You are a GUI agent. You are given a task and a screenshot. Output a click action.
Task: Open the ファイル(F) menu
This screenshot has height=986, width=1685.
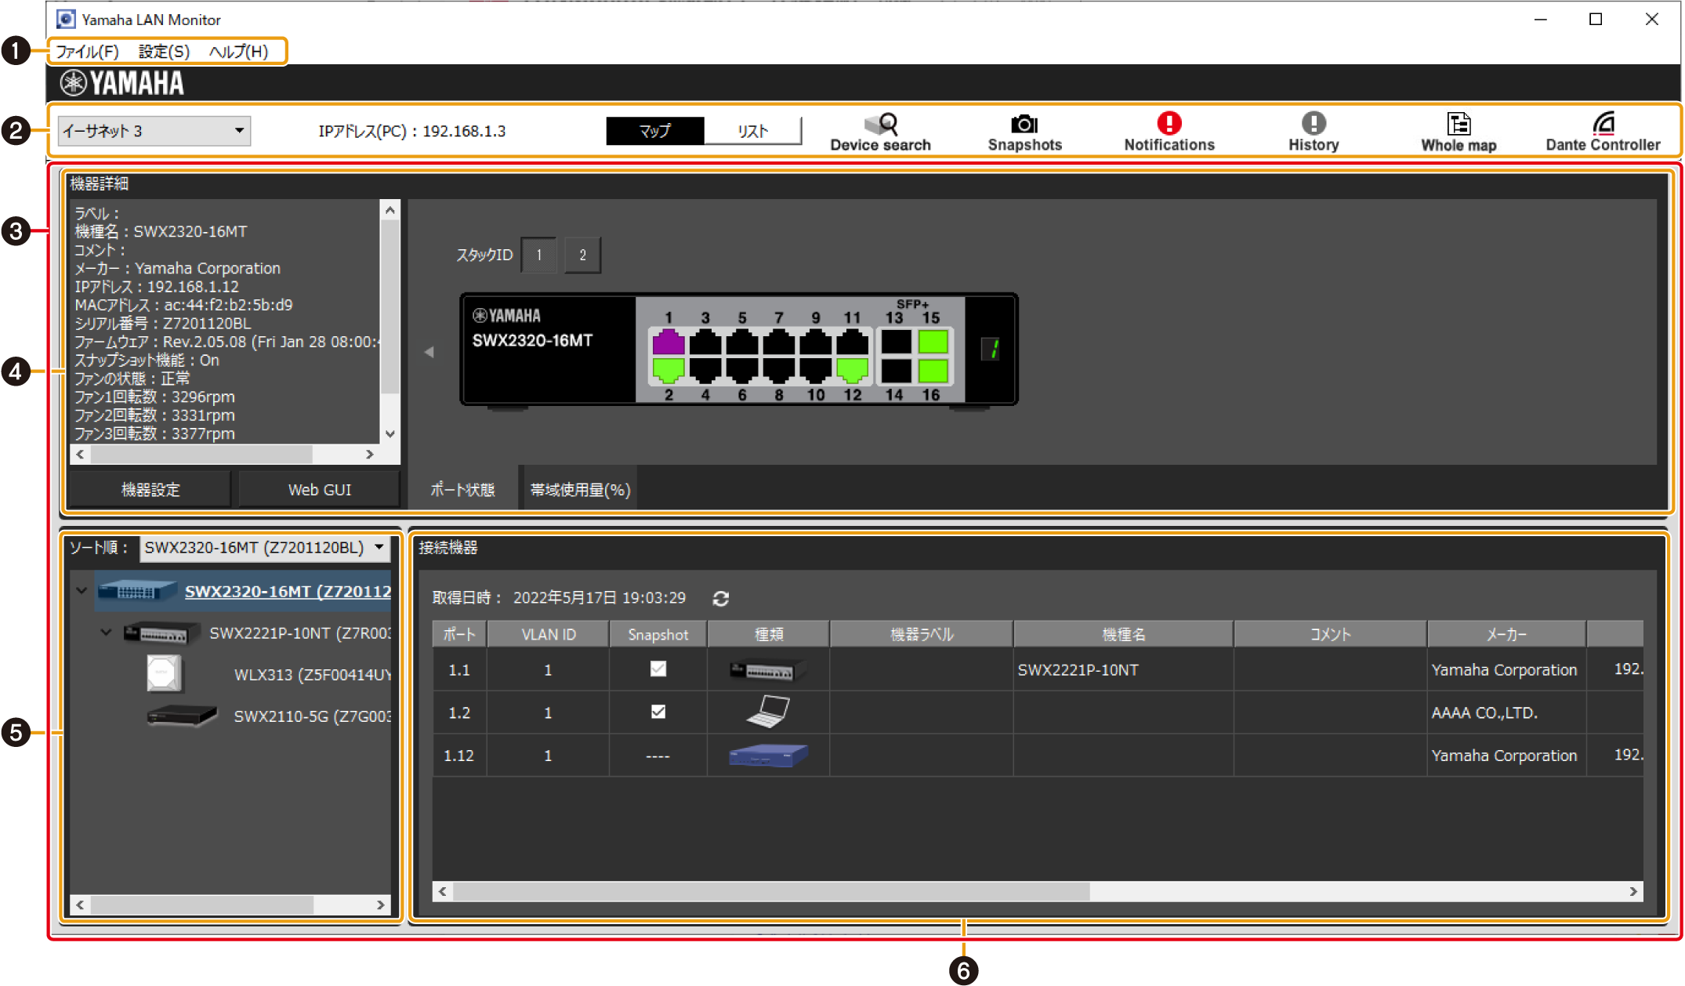click(87, 52)
